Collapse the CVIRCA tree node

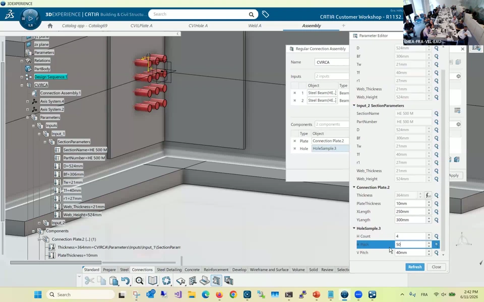22,85
